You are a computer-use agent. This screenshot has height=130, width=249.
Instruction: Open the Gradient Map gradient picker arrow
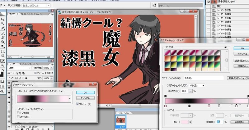pyautogui.click(x=70, y=99)
